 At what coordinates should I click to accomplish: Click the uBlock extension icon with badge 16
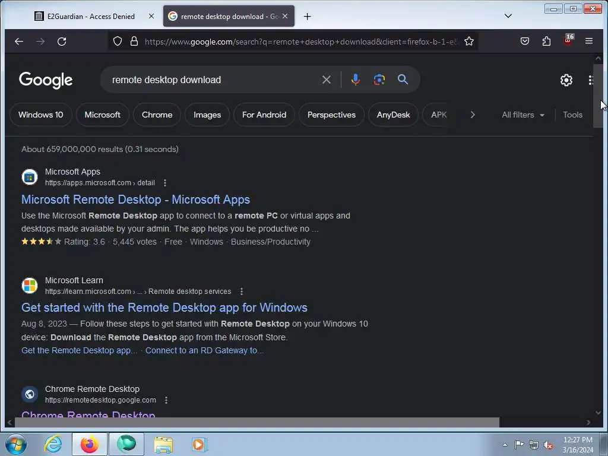[568, 40]
